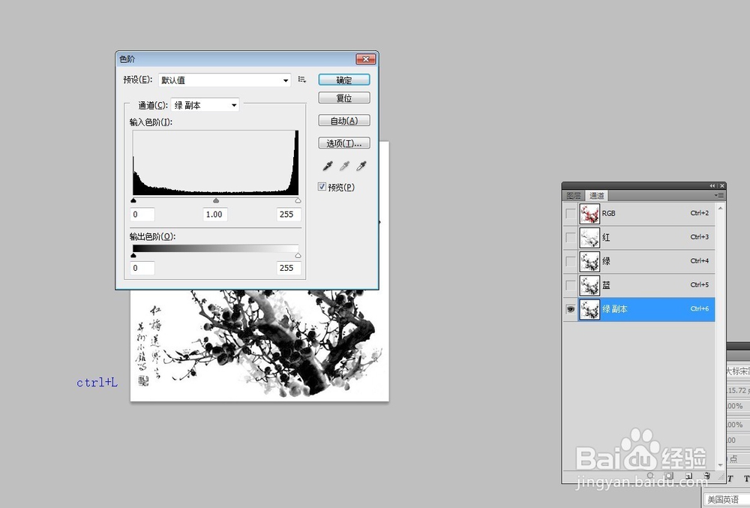750x508 pixels.
Task: Switch to the 通道 tab
Action: click(x=596, y=195)
